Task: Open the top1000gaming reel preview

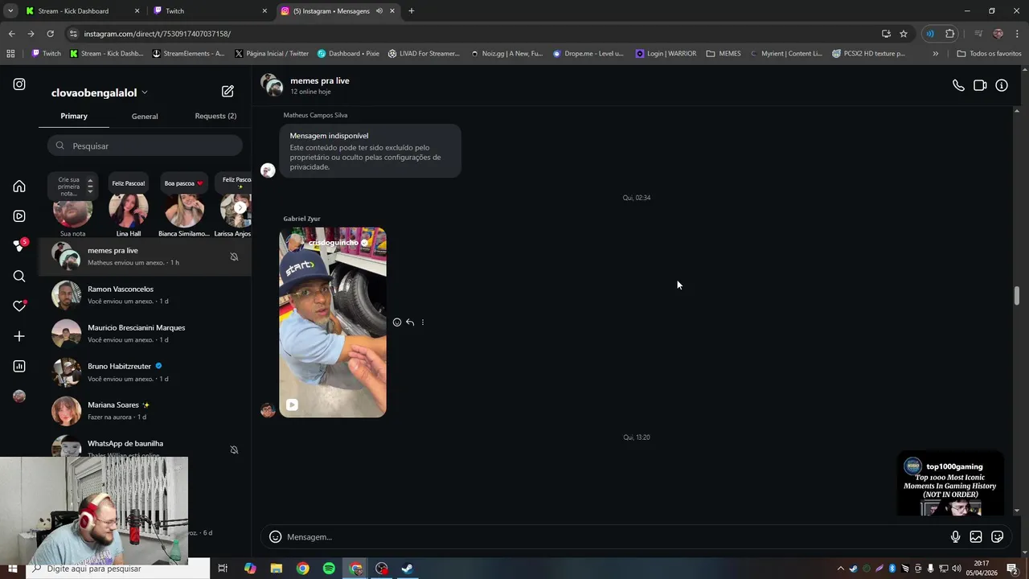Action: [951, 483]
